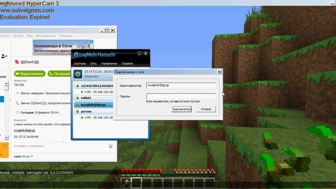This screenshot has height=189, width=336.
Task: Click the Stepasha name in Hamachi
Action: (91, 76)
